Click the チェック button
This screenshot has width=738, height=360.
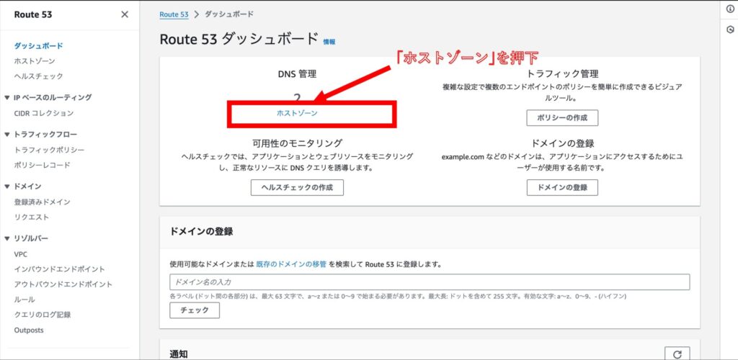pyautogui.click(x=195, y=310)
